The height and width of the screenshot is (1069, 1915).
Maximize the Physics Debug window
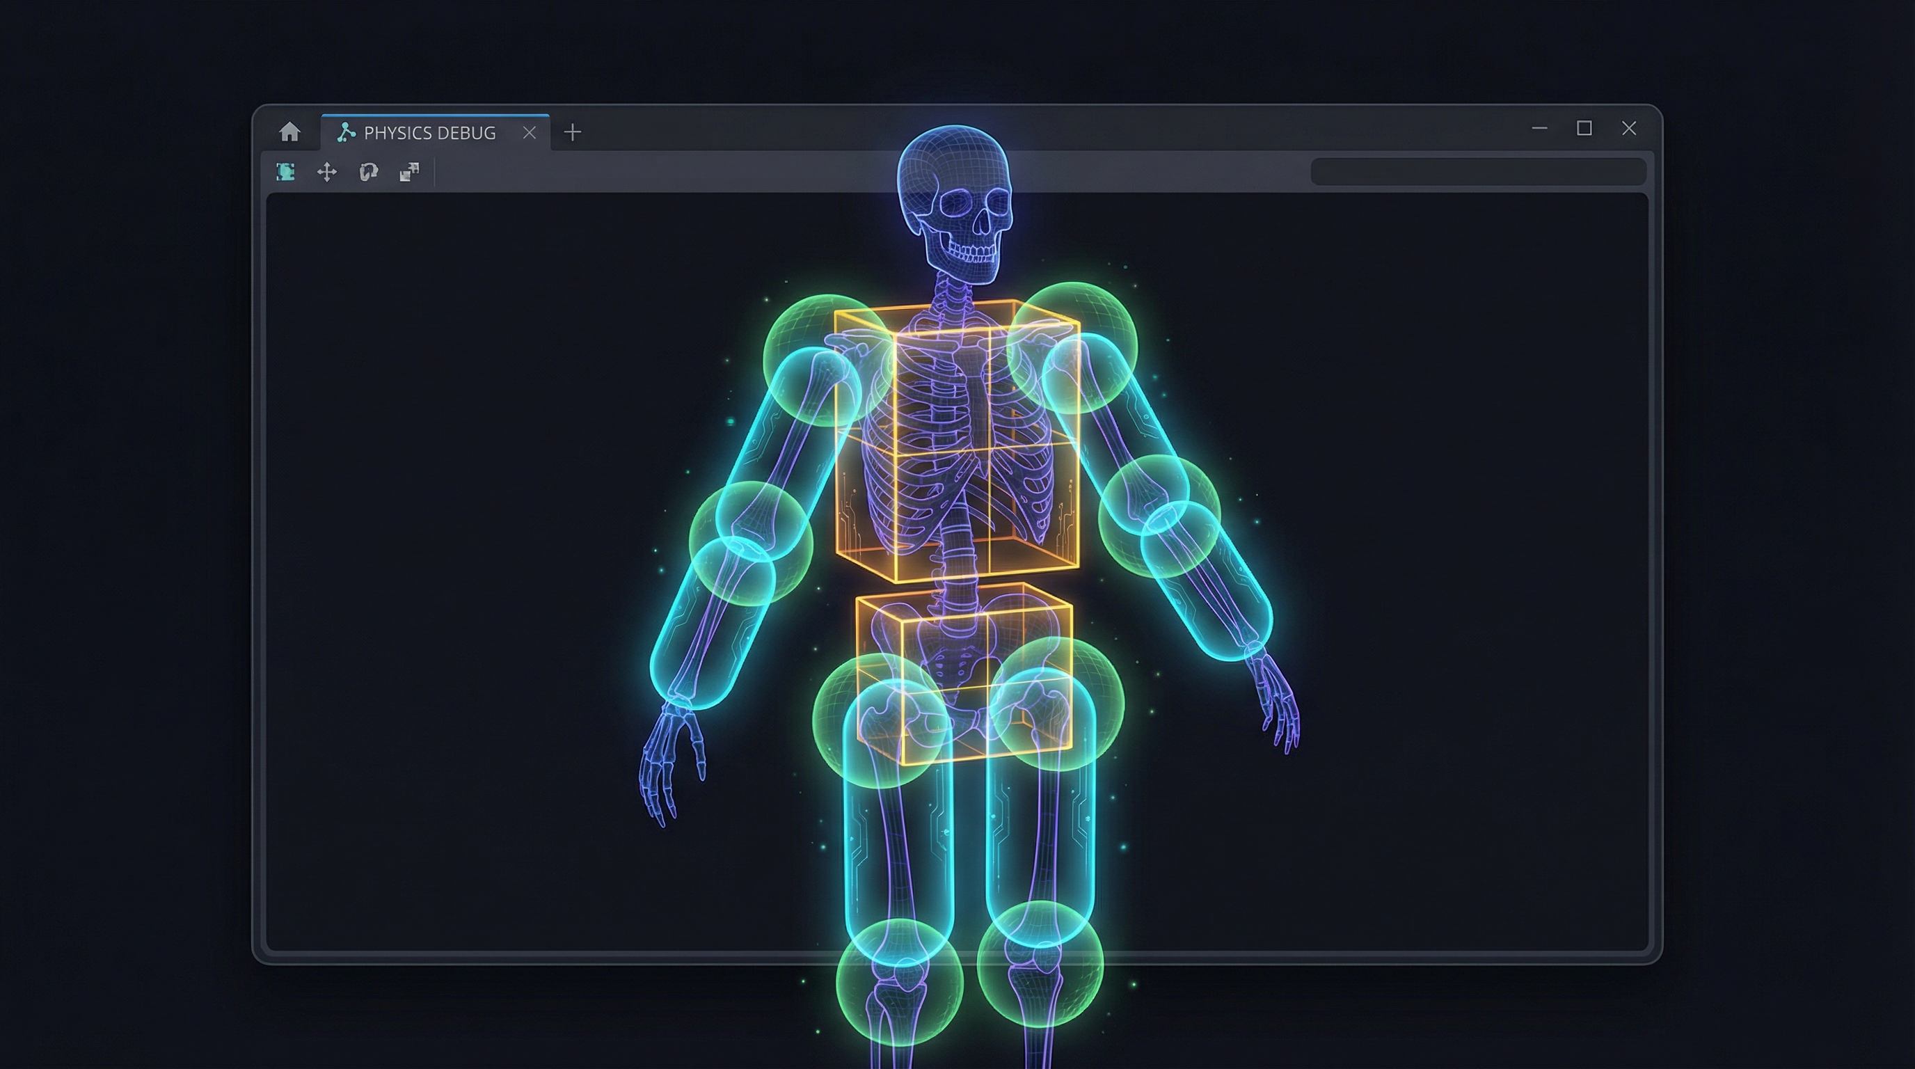(1584, 128)
